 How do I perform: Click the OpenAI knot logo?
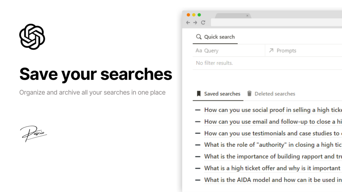[x=32, y=37]
